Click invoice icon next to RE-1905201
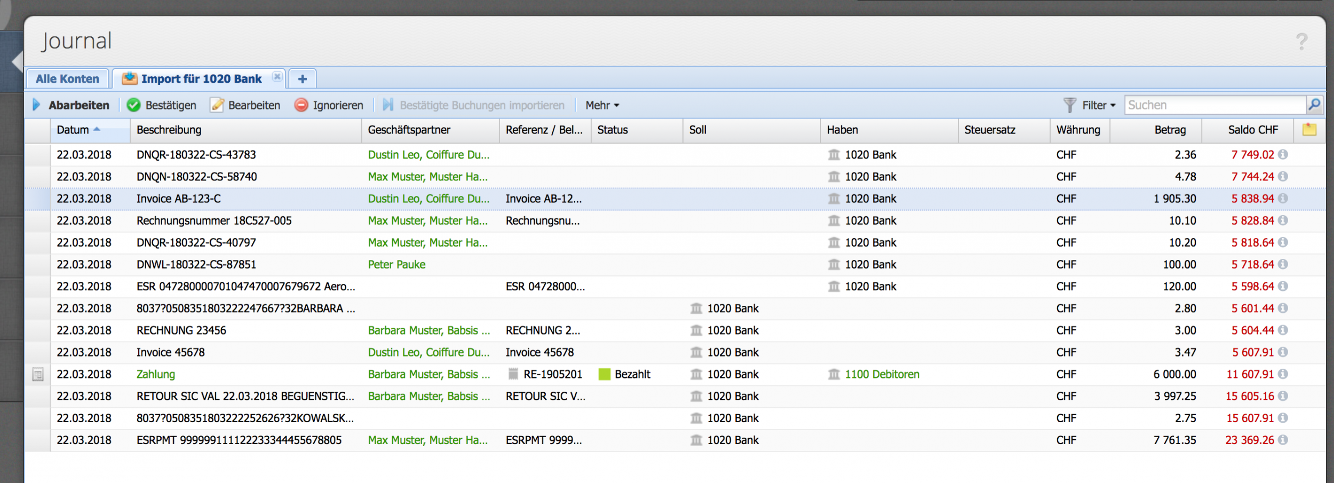Viewport: 1334px width, 483px height. coord(513,375)
